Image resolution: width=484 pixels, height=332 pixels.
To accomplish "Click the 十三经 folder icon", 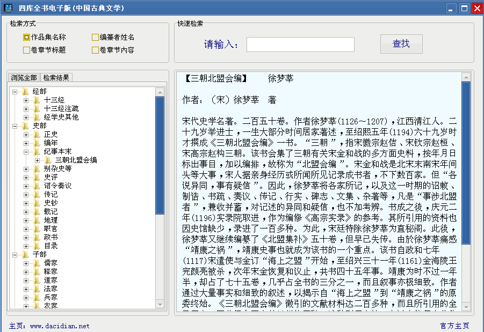I will 37,100.
